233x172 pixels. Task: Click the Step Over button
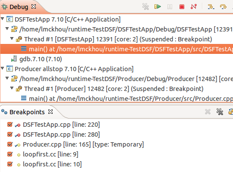tap(223, 6)
